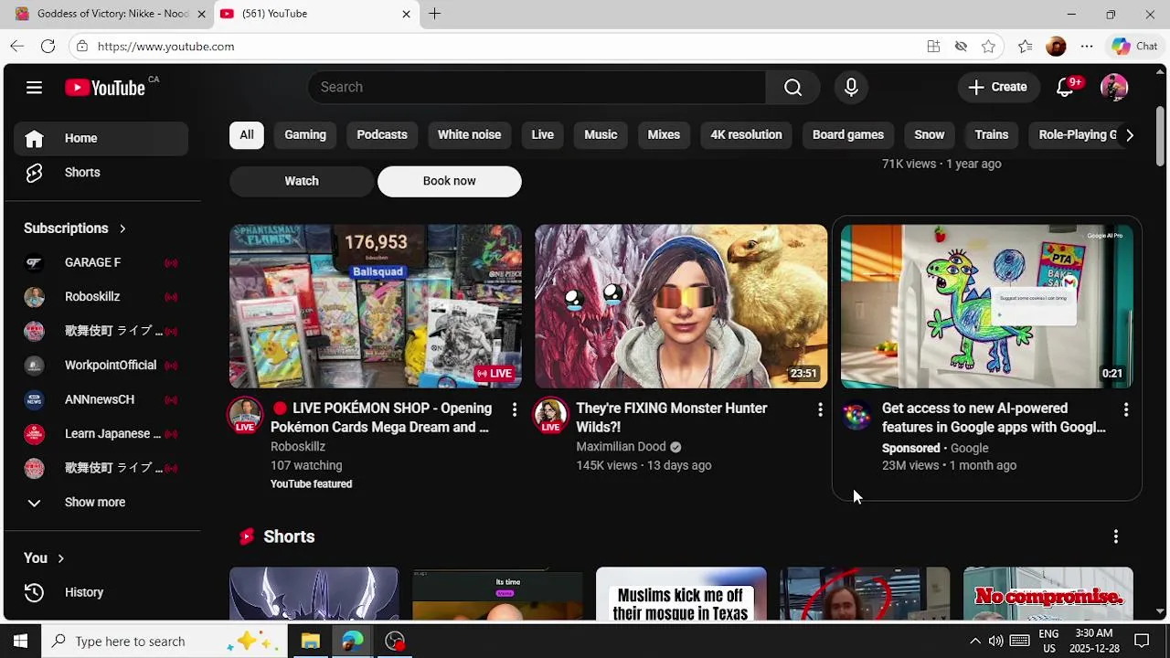Click the Create button
1170x658 pixels.
point(997,87)
